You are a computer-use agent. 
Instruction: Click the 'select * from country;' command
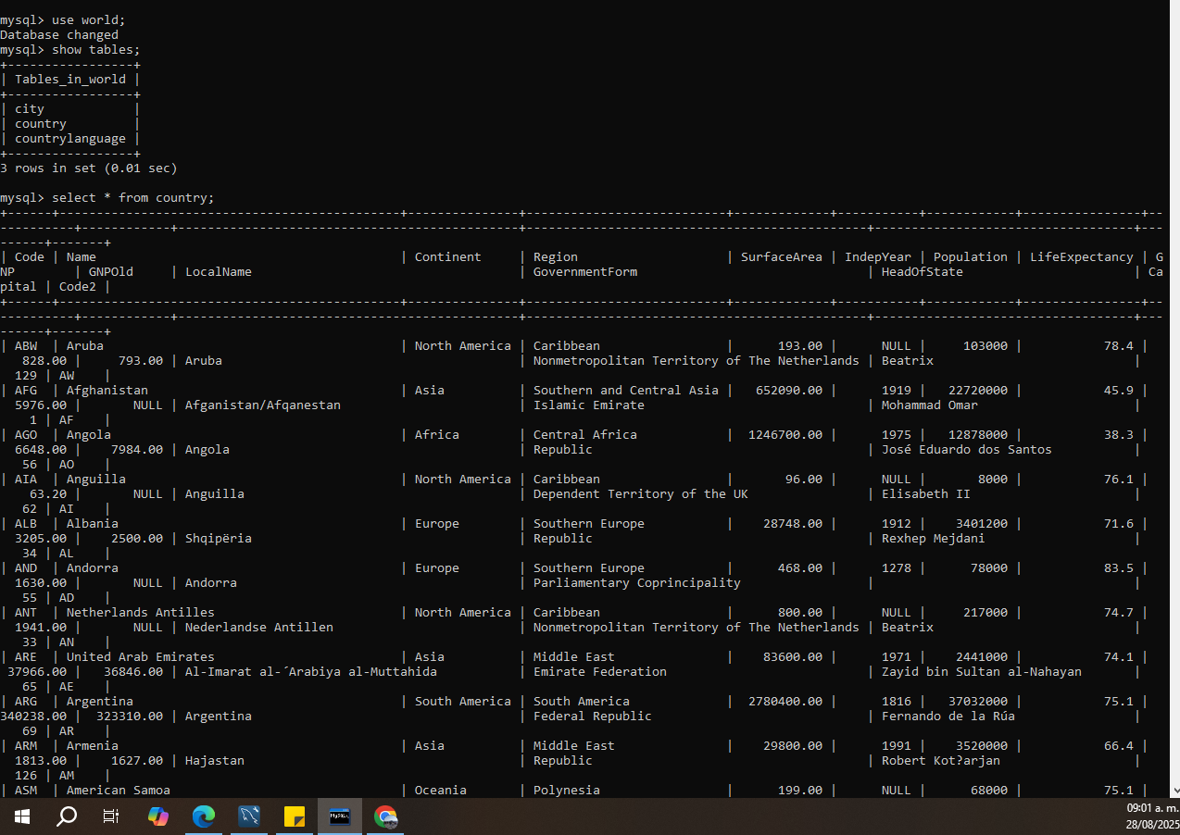pos(133,198)
